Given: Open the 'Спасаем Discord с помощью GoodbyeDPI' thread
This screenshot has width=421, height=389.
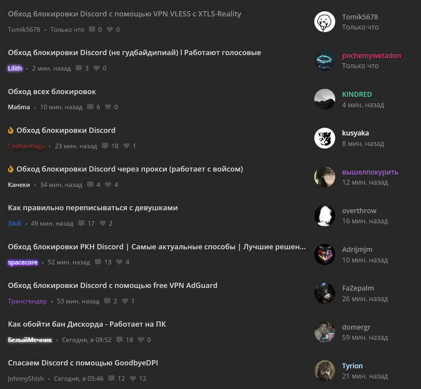Looking at the screenshot, I should pyautogui.click(x=83, y=363).
